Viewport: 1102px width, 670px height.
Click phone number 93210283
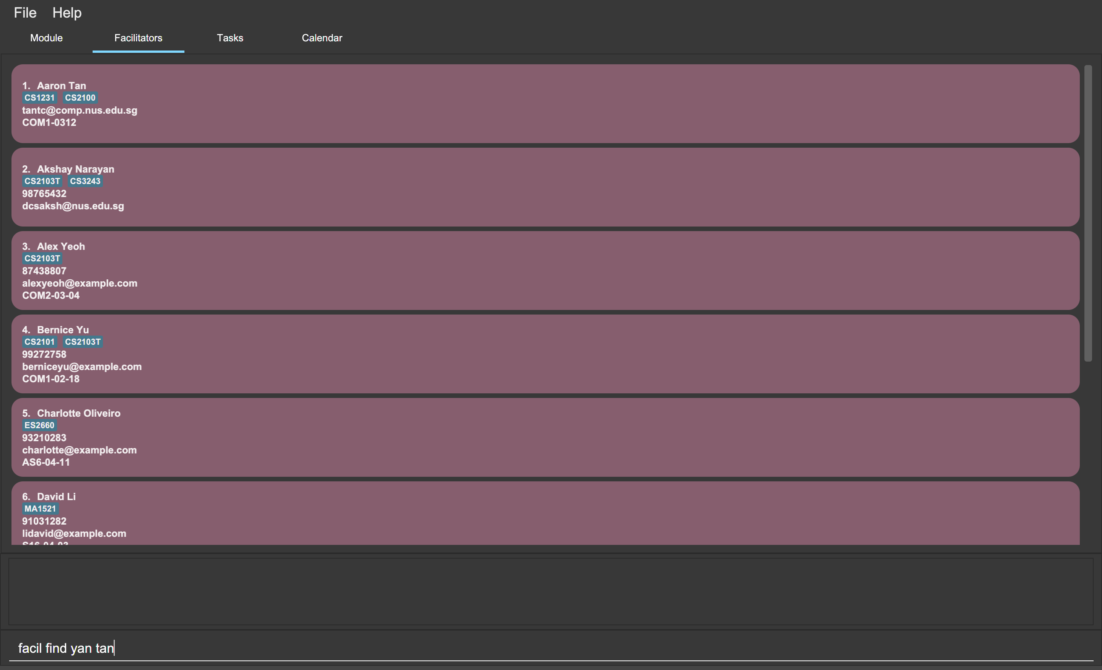click(x=44, y=438)
